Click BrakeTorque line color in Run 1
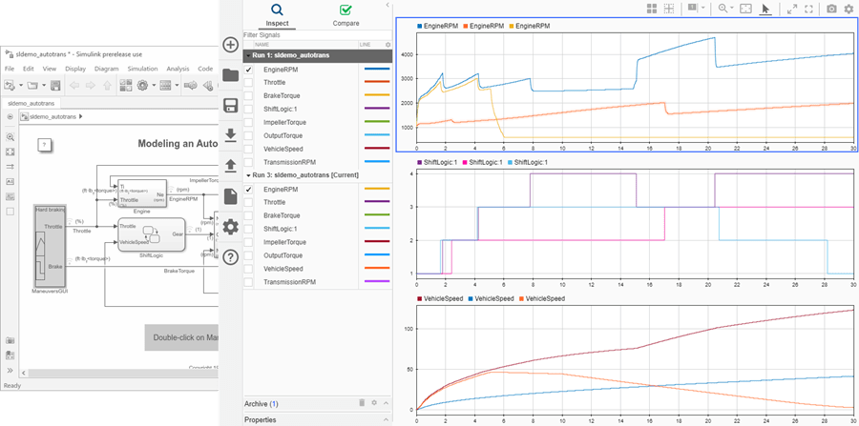This screenshot has width=859, height=426. pyautogui.click(x=376, y=96)
